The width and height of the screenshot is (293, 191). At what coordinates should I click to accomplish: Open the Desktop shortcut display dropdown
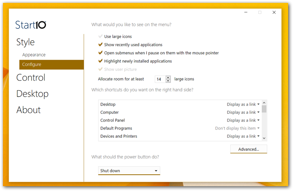243,104
